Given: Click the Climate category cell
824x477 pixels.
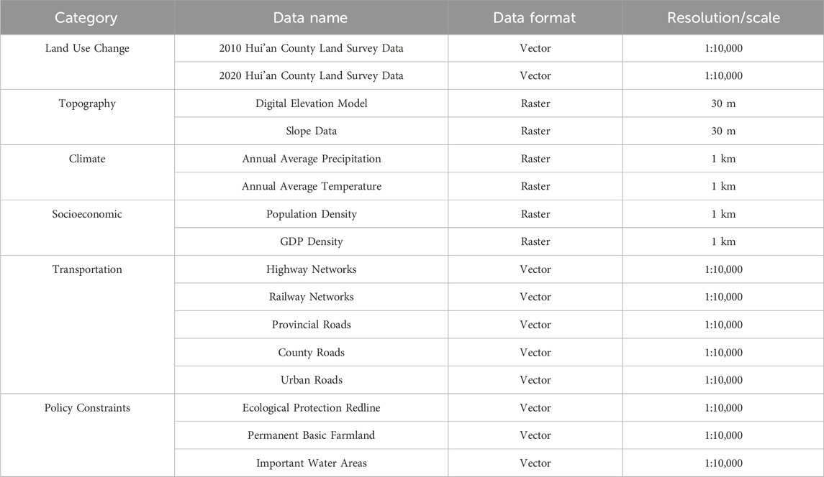Looking at the screenshot, I should pyautogui.click(x=87, y=159).
